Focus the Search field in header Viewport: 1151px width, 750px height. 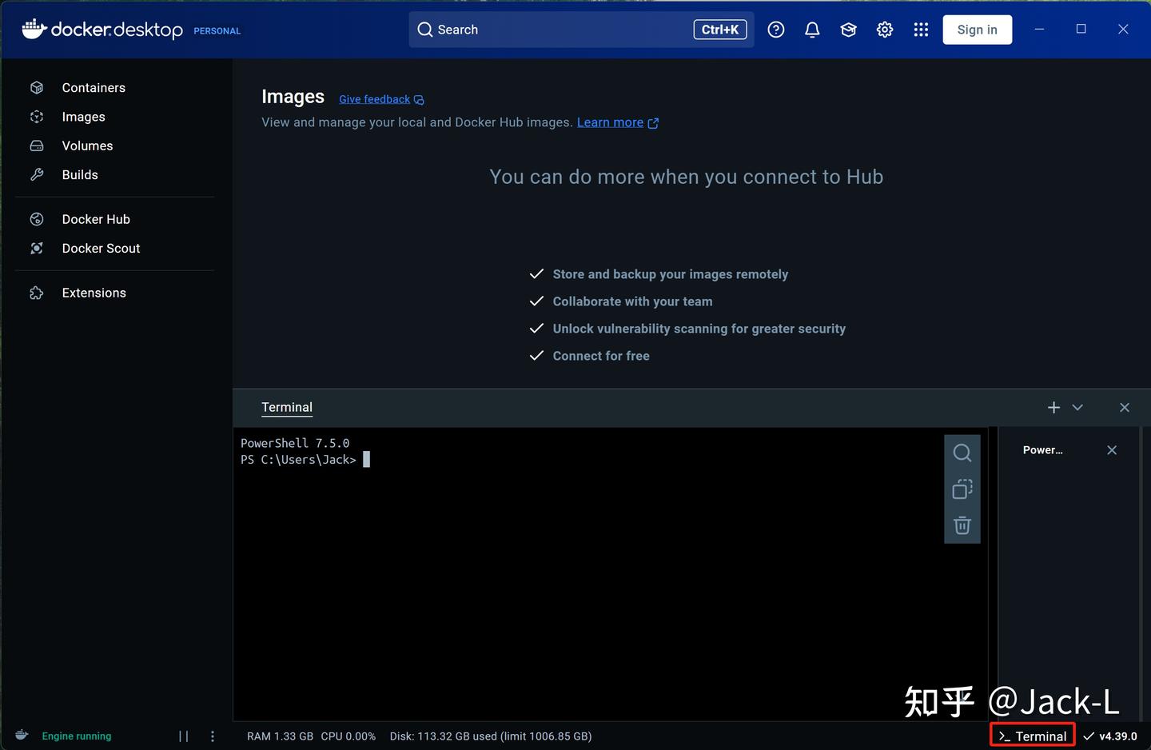pos(581,30)
